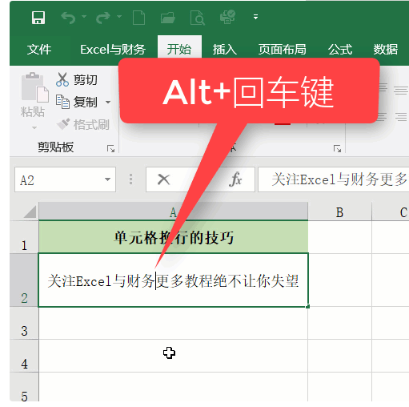Click the Select All corner triangle
Screen dimensions: 409x407
click(30, 212)
